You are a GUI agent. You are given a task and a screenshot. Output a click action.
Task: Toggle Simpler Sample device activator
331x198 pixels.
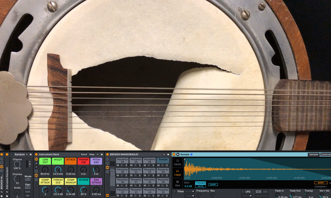[x=174, y=154]
